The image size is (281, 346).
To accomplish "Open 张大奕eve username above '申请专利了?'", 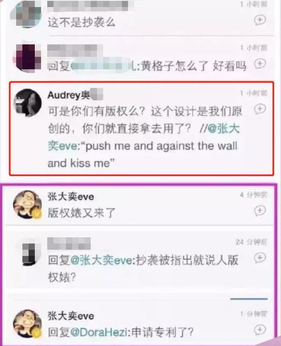I will (71, 316).
